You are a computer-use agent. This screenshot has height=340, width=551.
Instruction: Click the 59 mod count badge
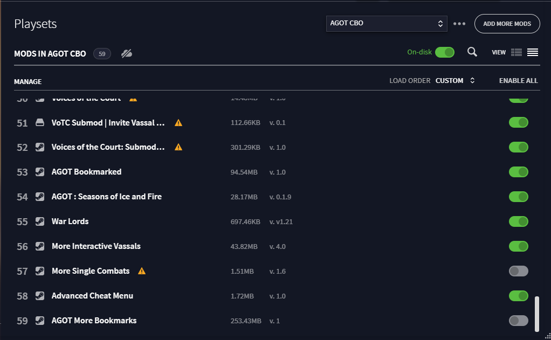tap(102, 54)
